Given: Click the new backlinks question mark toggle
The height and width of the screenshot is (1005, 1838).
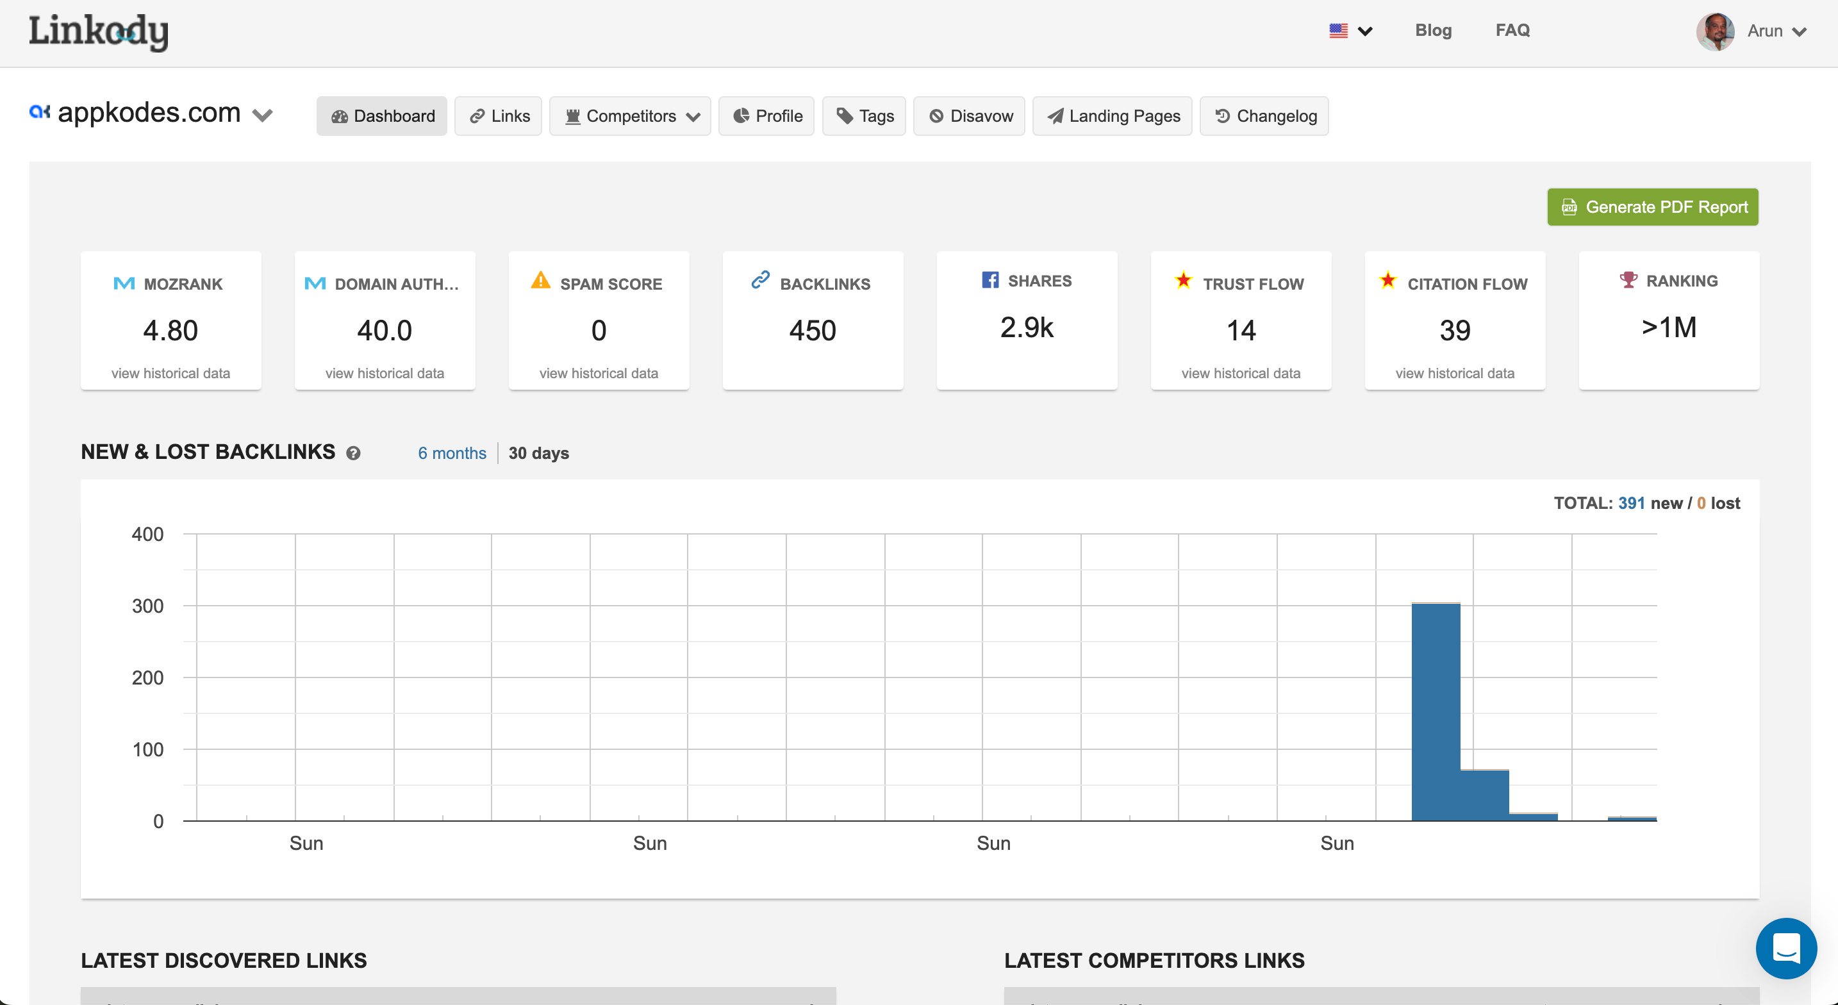Looking at the screenshot, I should pos(351,453).
